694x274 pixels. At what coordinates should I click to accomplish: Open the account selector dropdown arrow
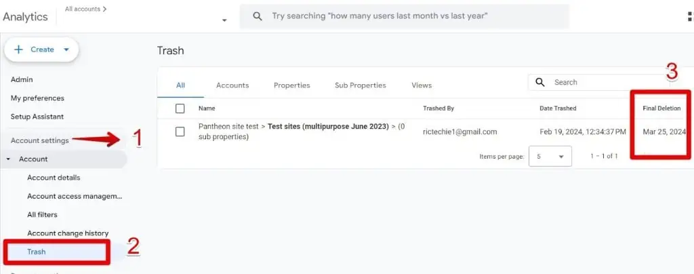pyautogui.click(x=224, y=20)
